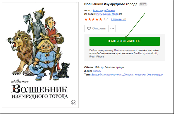Open the three-dots more options button
The height and width of the screenshot is (114, 174).
112,29
